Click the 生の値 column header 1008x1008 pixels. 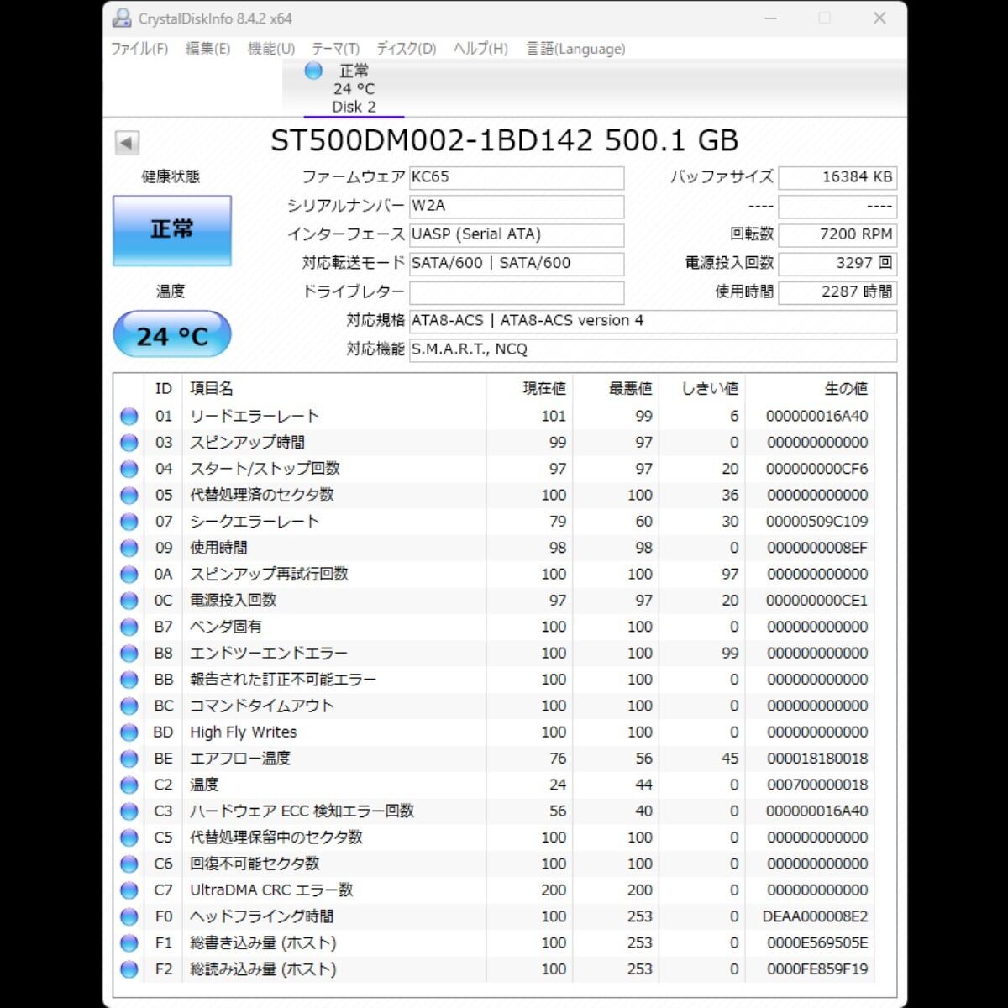809,388
